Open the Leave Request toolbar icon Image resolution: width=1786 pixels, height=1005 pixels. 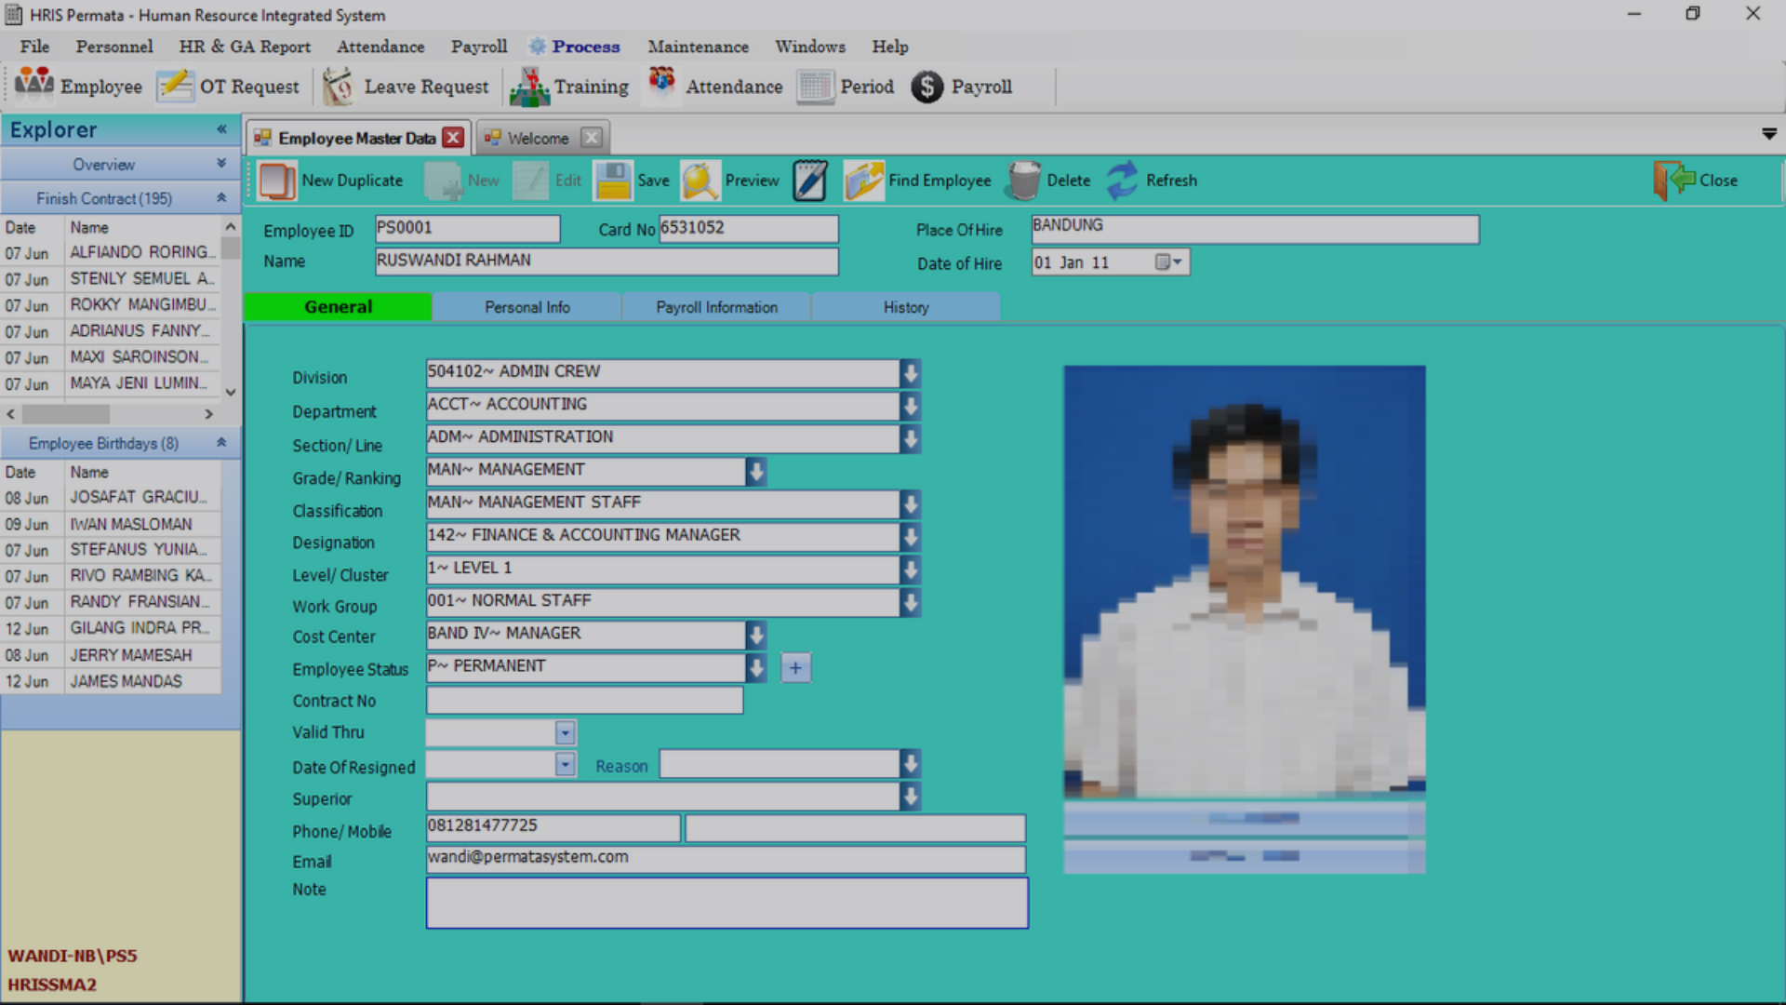point(339,87)
